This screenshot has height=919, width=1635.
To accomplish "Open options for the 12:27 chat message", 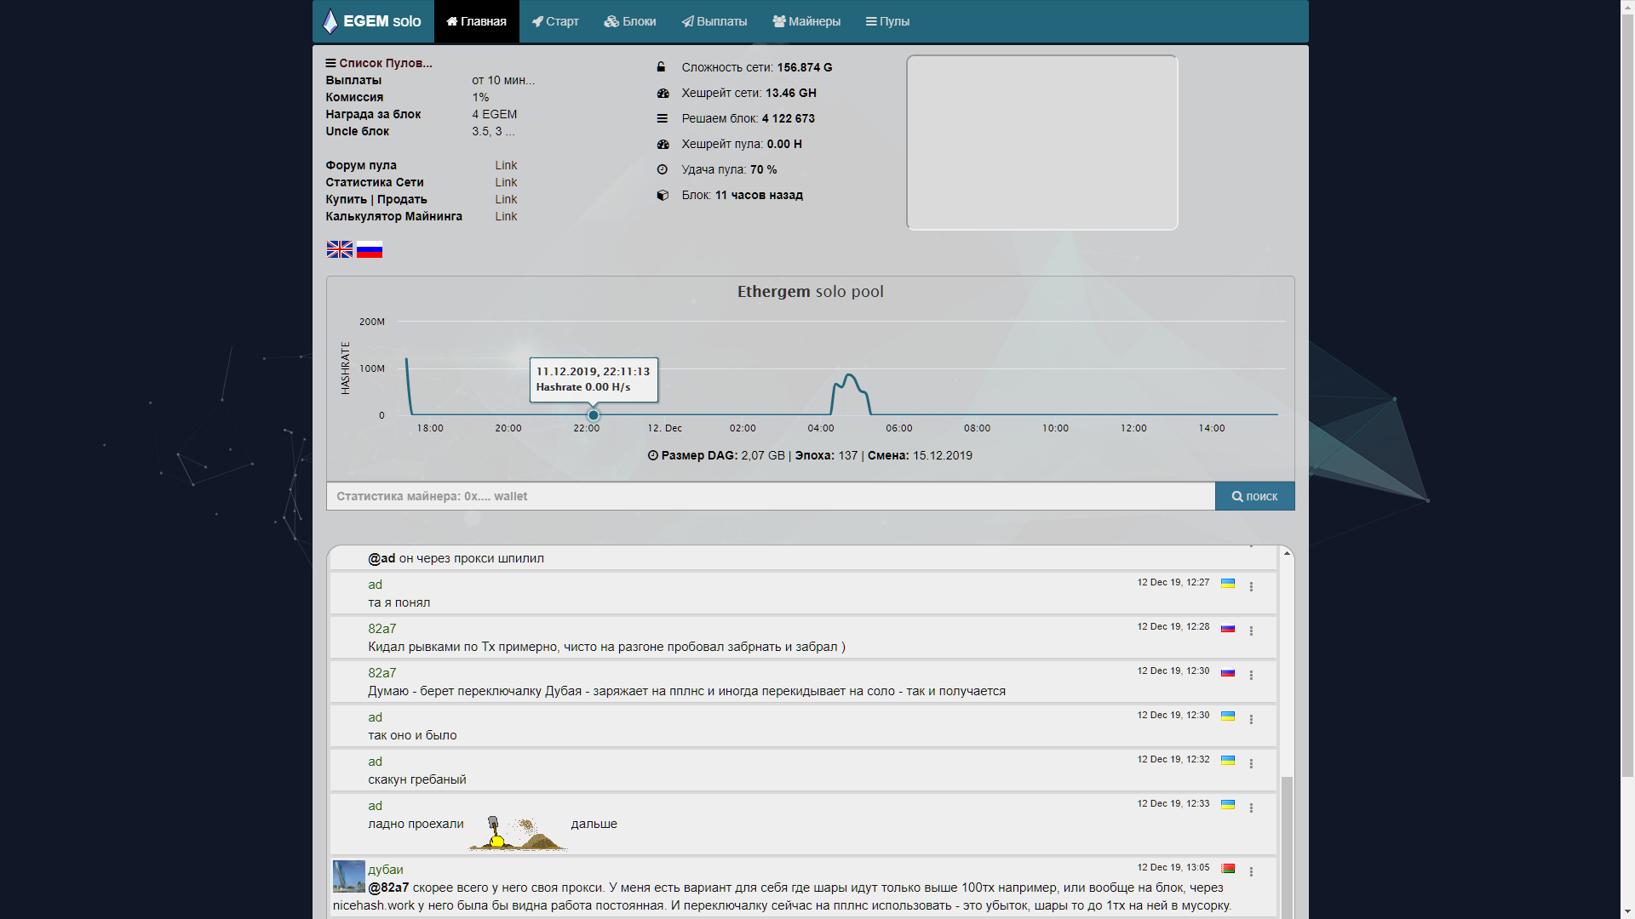I will [1251, 587].
